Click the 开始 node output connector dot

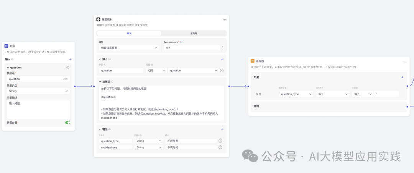tap(75, 86)
